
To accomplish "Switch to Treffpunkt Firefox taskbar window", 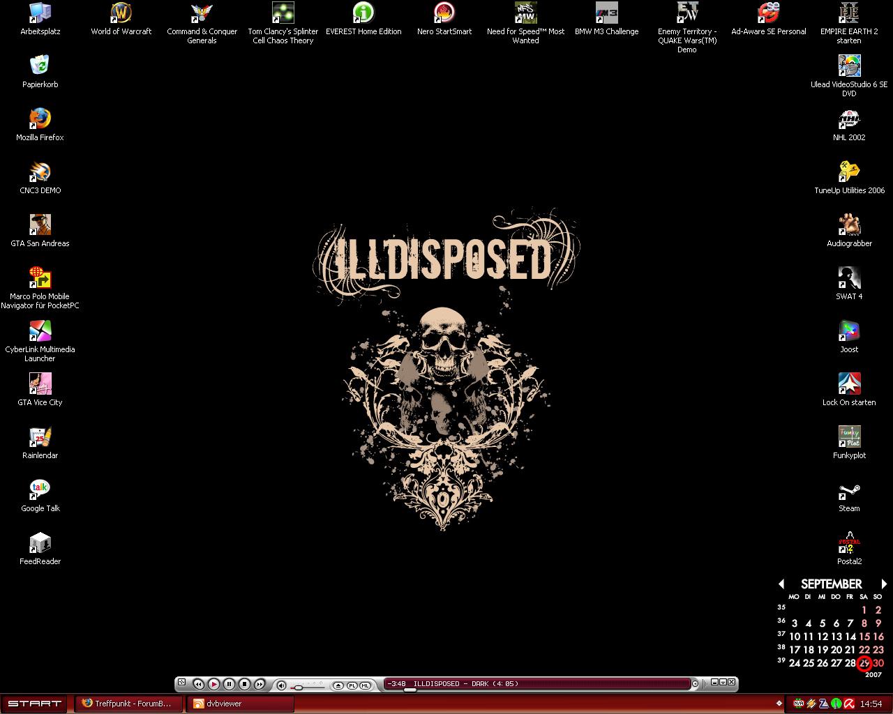I will (x=129, y=704).
